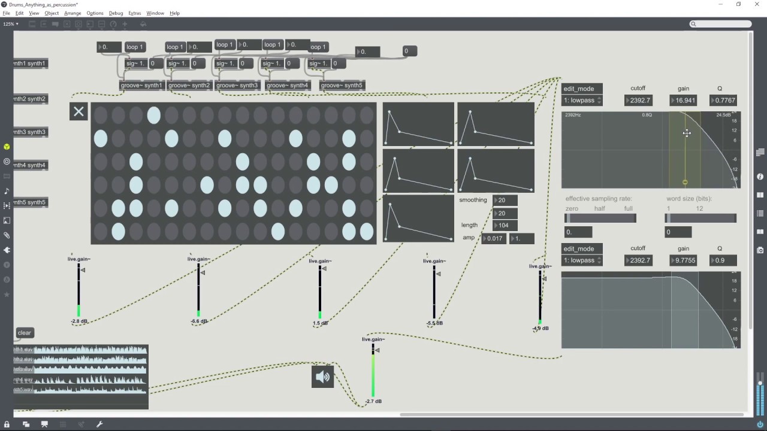Click the upper gain number box 16.941
Screen dimensions: 767x431
tap(684, 101)
